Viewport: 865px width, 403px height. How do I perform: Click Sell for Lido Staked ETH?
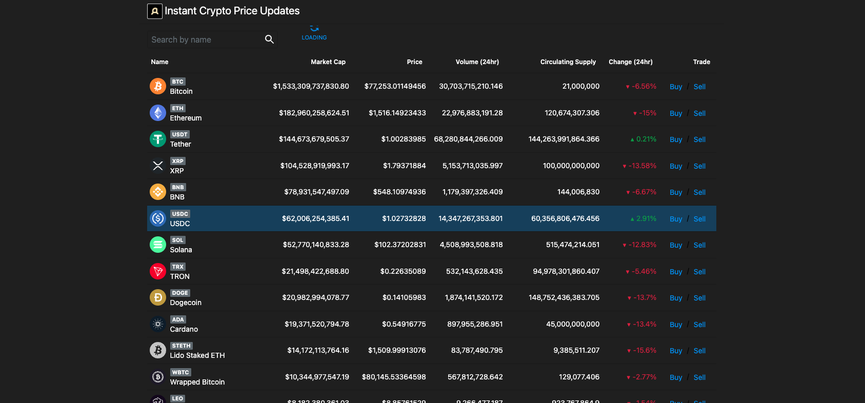coord(699,351)
